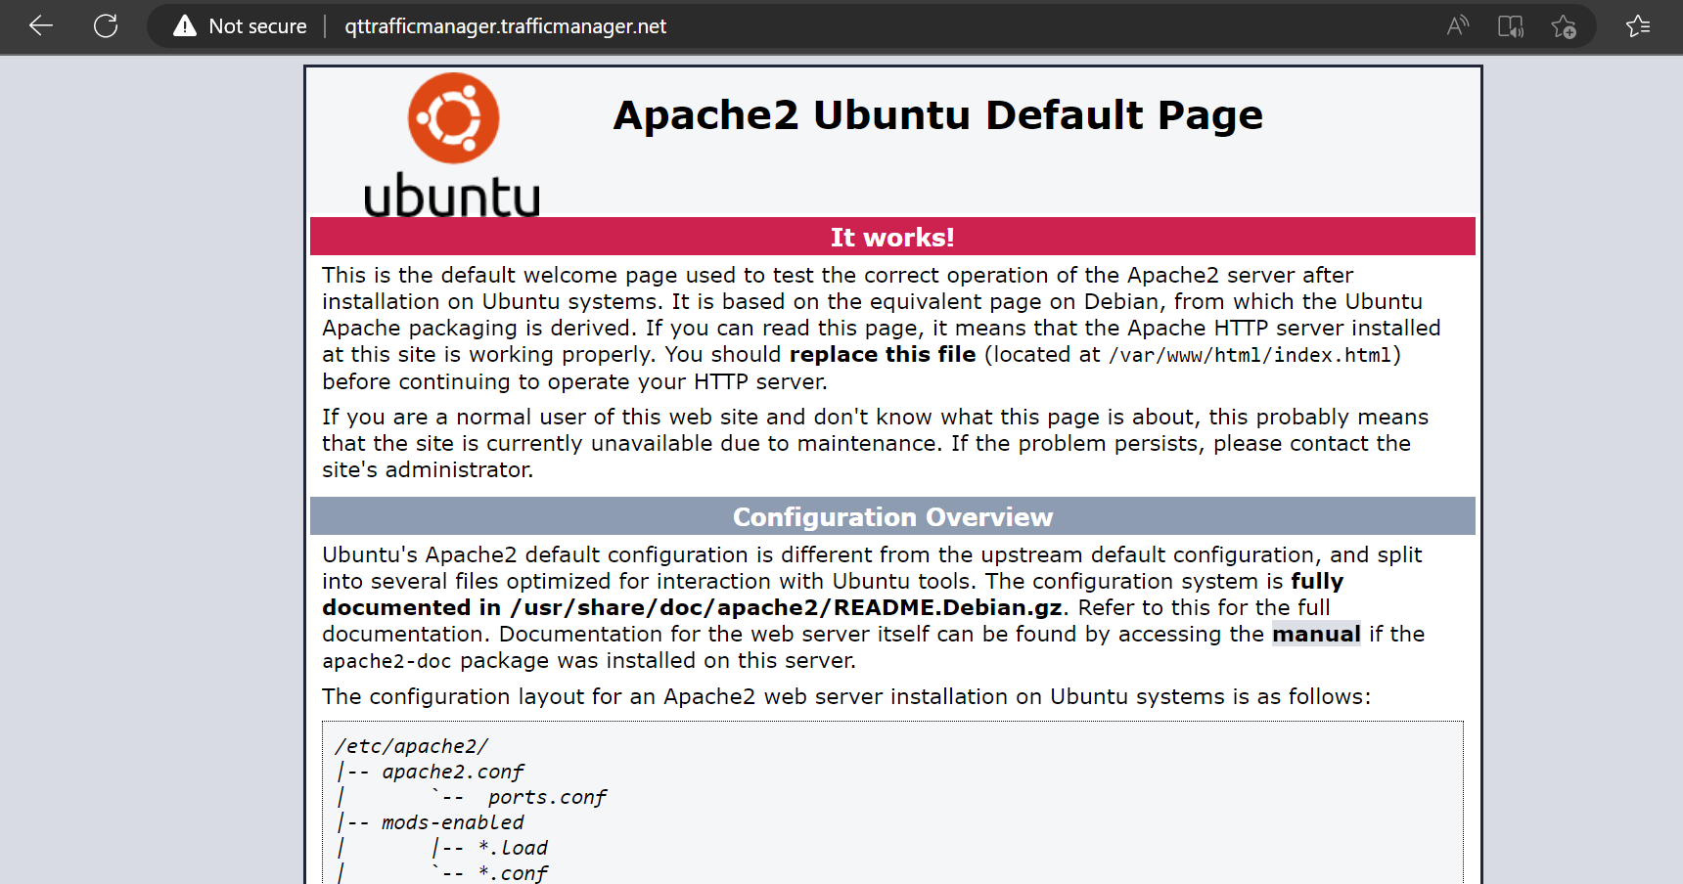Viewport: 1683px width, 884px height.
Task: Click the Configuration Overview section header
Action: 891,517
